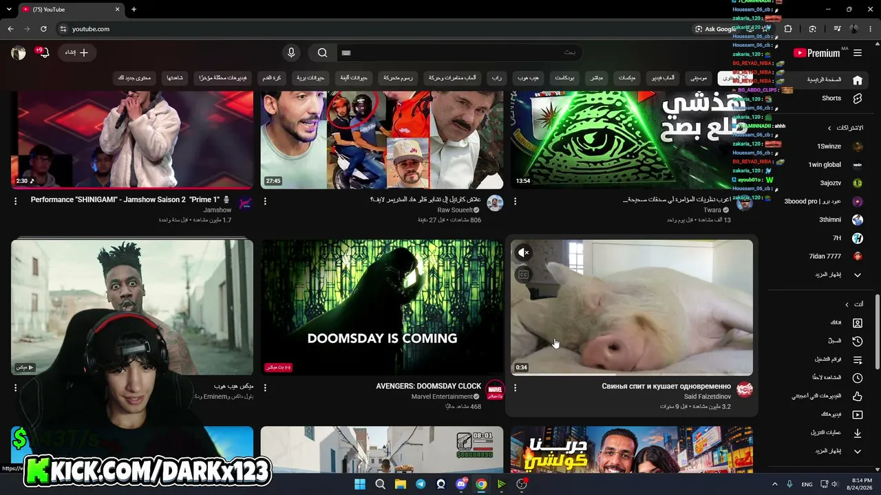The width and height of the screenshot is (881, 495).
Task: Open Telegram from the taskbar
Action: point(421,484)
